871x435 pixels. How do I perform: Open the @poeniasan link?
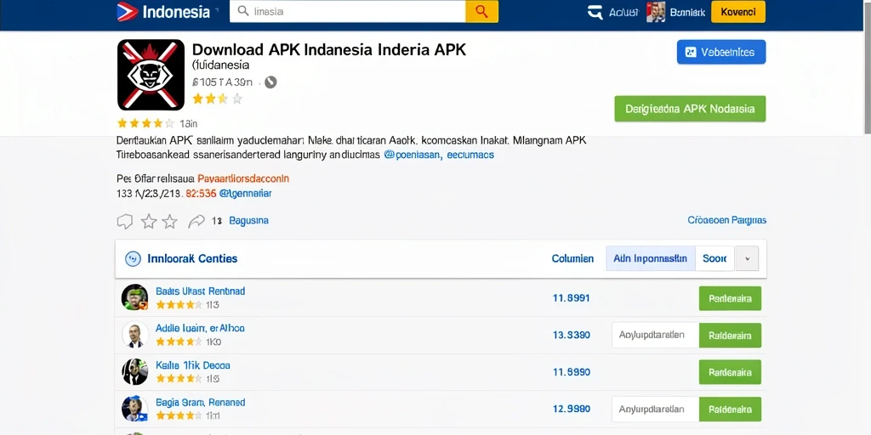click(x=413, y=155)
